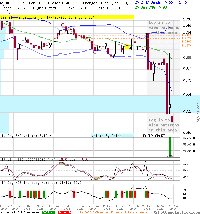Click the Fibonacci Retracements legend text
The image size is (200, 214).
[x=113, y=212]
